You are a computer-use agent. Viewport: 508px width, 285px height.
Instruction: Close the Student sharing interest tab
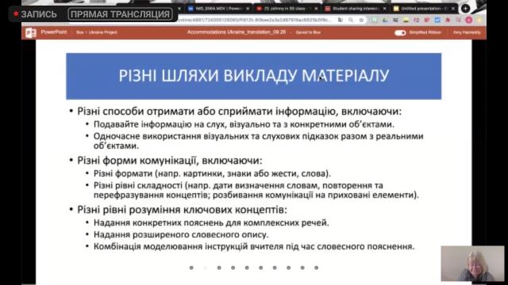384,9
